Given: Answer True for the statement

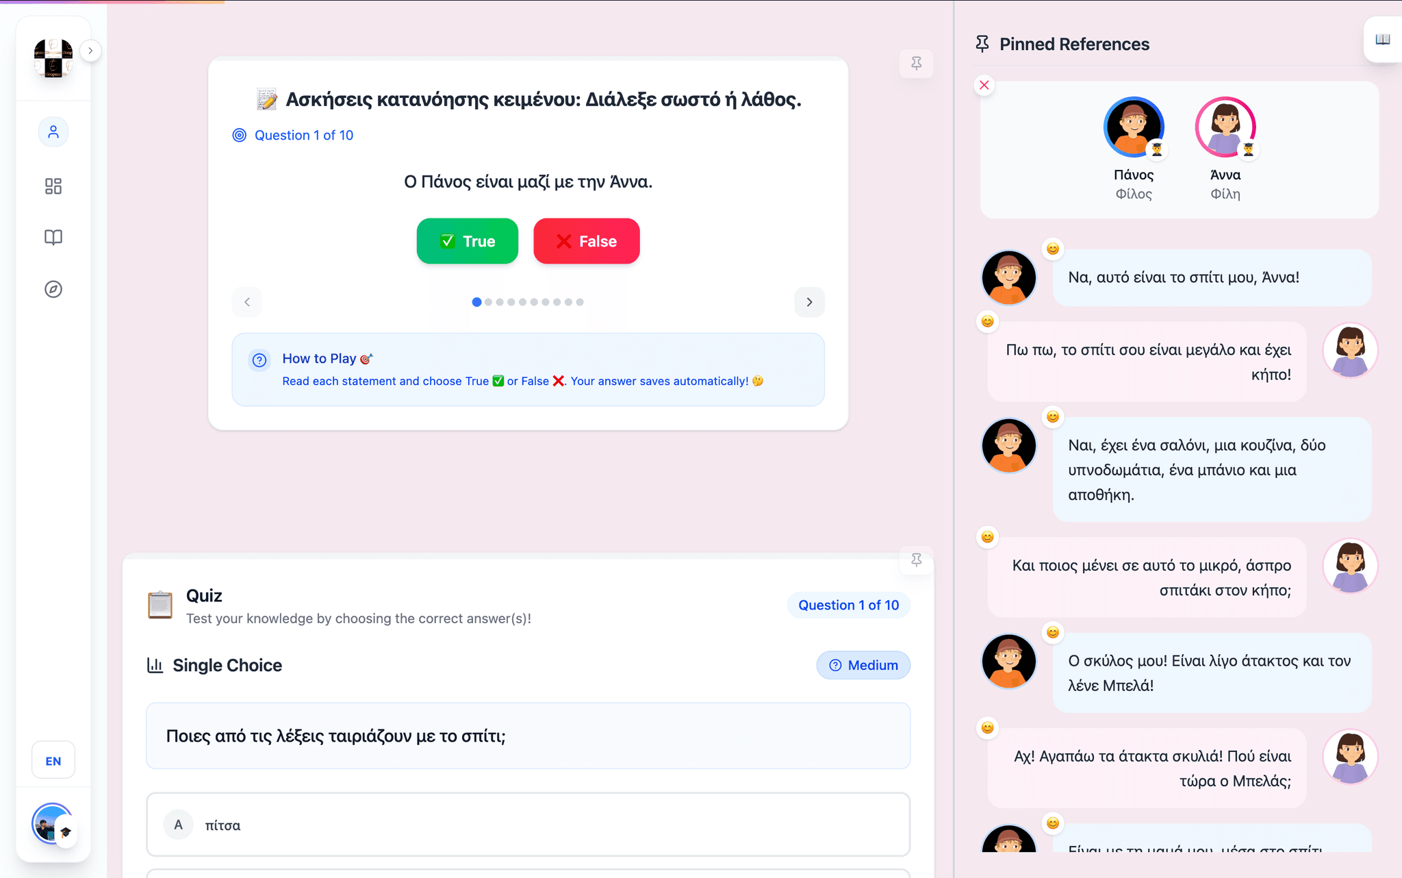Looking at the screenshot, I should tap(468, 241).
